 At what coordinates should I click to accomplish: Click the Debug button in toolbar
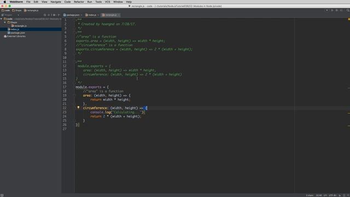337,10
